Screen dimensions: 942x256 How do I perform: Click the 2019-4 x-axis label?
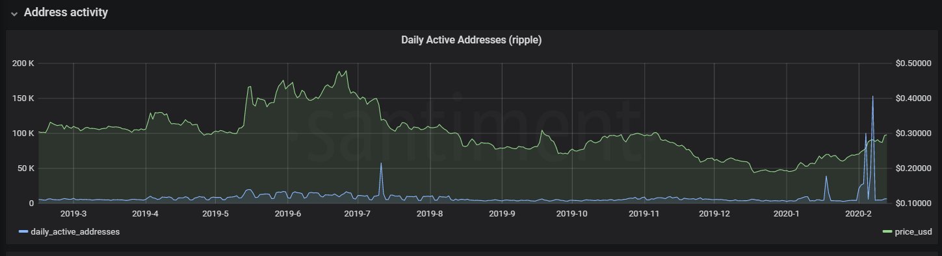click(145, 213)
